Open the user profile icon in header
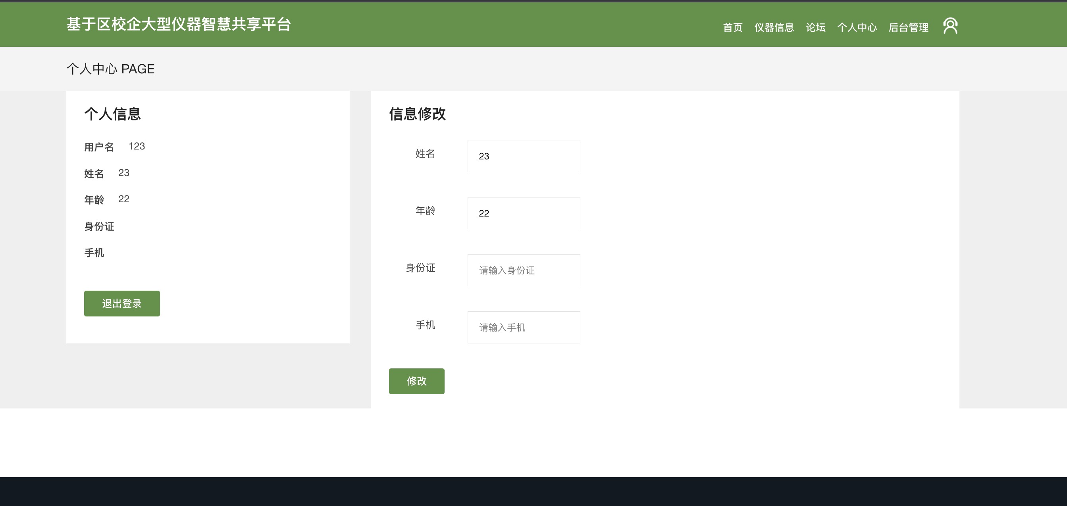 [950, 26]
